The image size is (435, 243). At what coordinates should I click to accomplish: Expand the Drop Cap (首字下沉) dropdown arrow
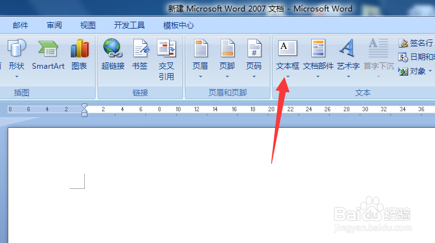[378, 77]
